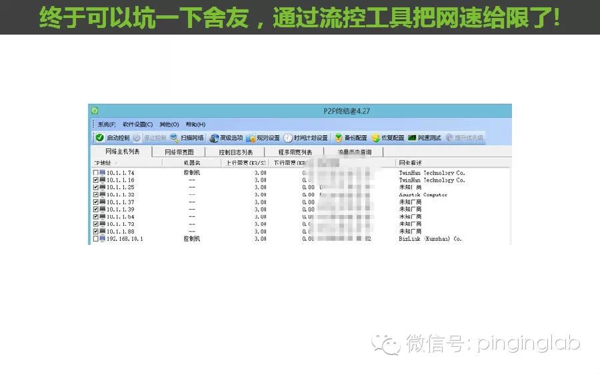
Task: Switch to the 程序带宽列表 tab
Action: (295, 152)
